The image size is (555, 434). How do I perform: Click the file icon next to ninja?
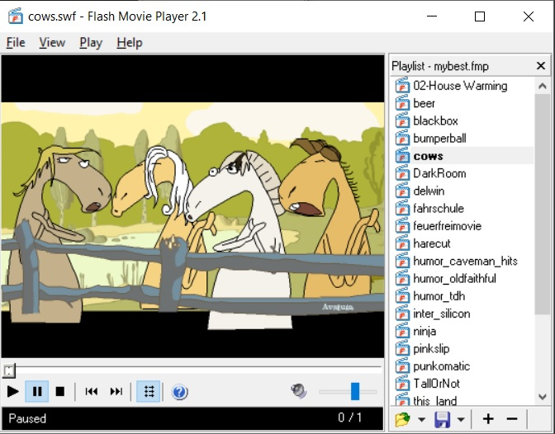pos(402,331)
